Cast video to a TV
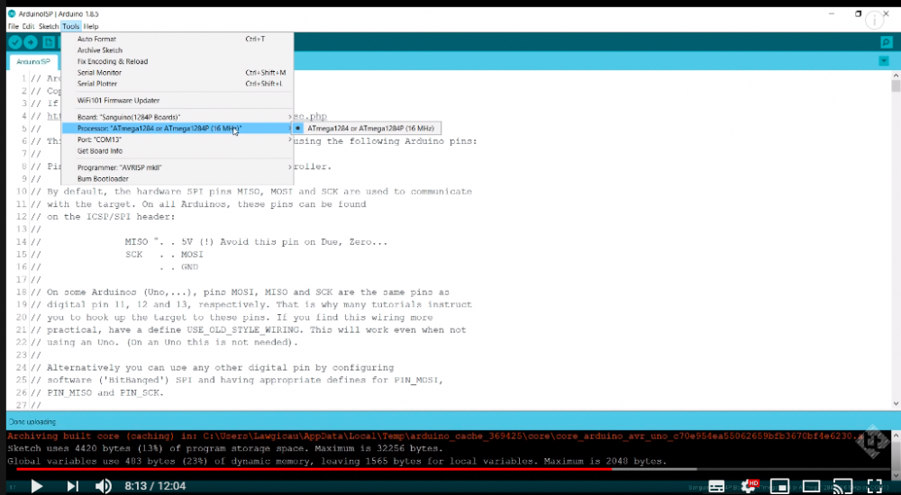Screen dimensions: 901x495 coord(842,486)
